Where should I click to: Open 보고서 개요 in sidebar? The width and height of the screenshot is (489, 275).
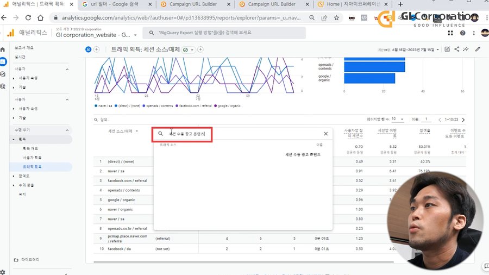[x=24, y=48]
